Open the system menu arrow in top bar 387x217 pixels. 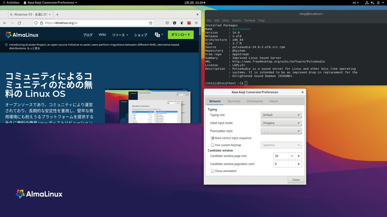pyautogui.click(x=383, y=3)
